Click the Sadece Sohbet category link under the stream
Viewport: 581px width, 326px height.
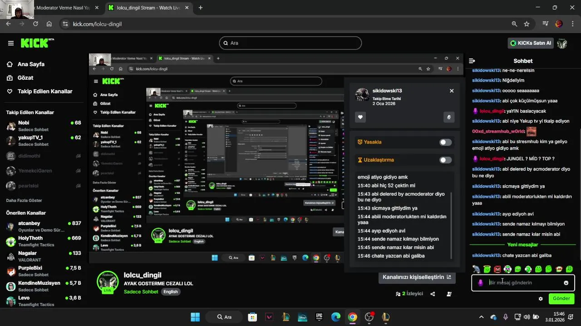click(141, 292)
